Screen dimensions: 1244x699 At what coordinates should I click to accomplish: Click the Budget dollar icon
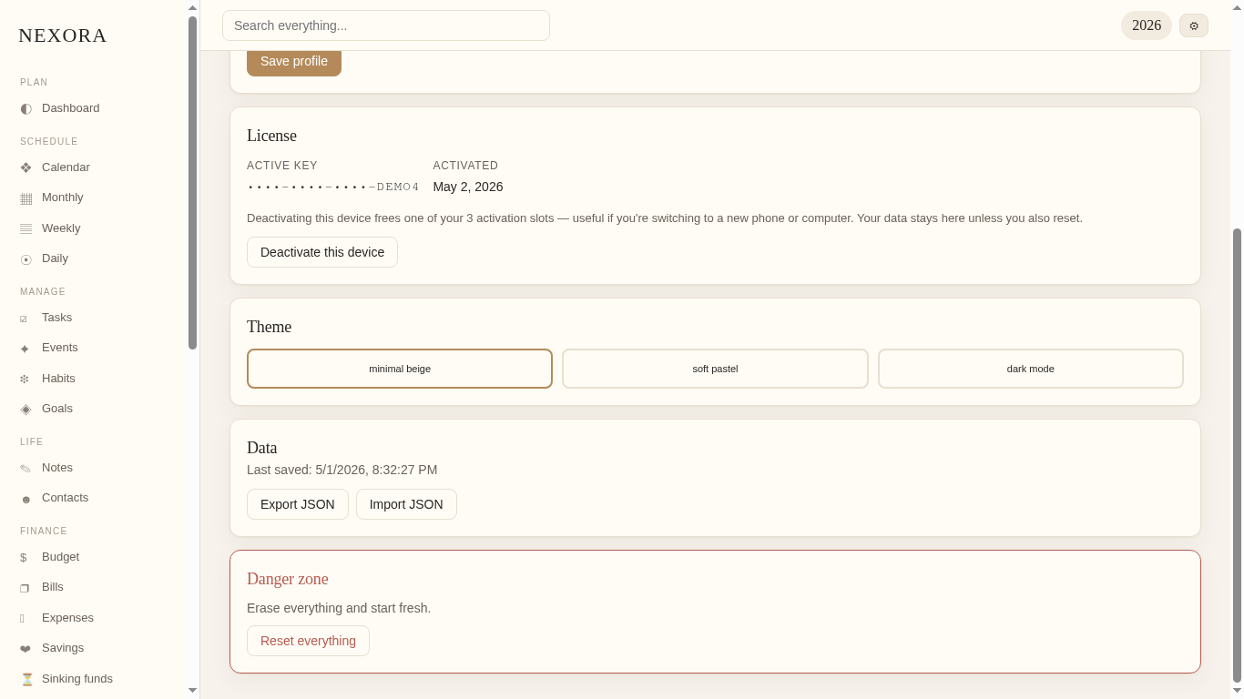point(24,557)
